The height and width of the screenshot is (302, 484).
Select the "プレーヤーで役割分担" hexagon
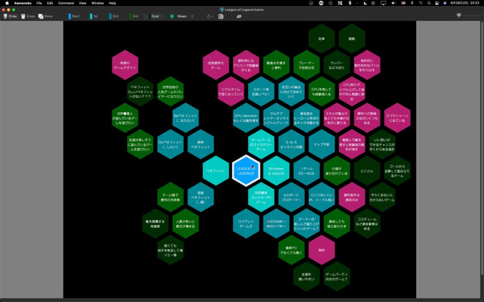[306, 65]
